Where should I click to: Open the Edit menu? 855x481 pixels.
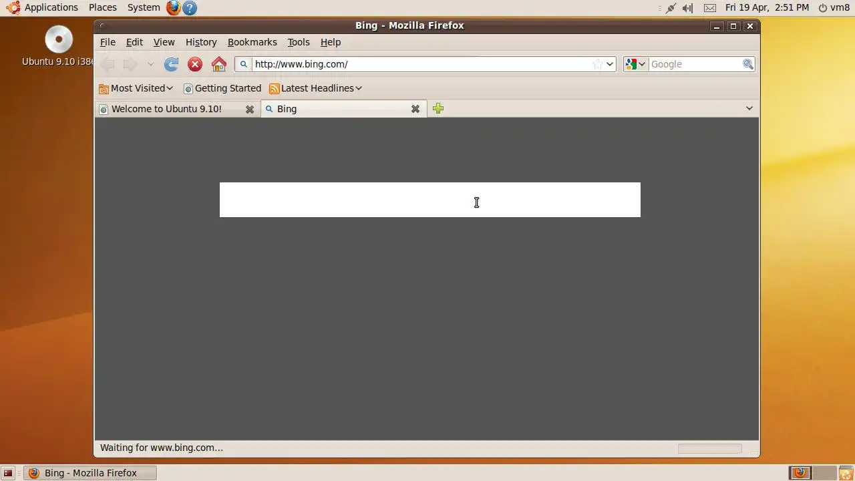pos(134,42)
